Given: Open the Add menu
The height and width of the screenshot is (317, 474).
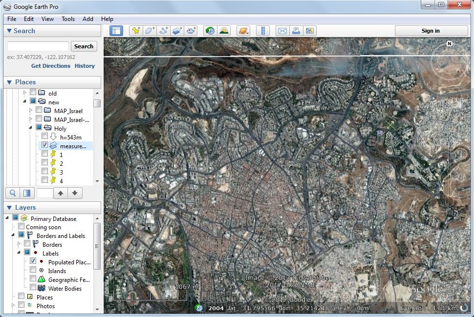Looking at the screenshot, I should pyautogui.click(x=87, y=19).
